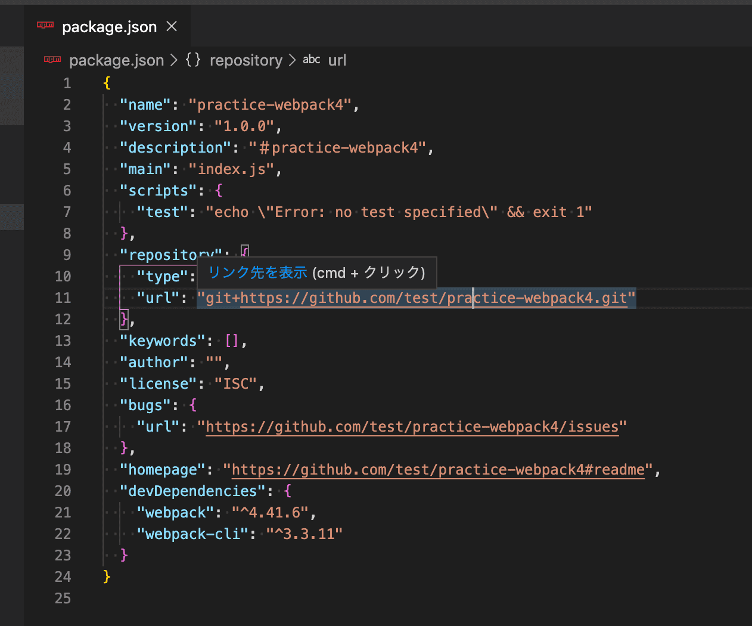Image resolution: width=752 pixels, height=626 pixels.
Task: Click the "webpack-cli" key
Action: [192, 534]
